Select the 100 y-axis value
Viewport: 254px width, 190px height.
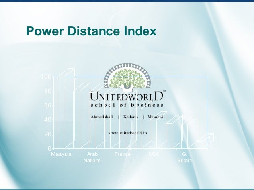46,77
